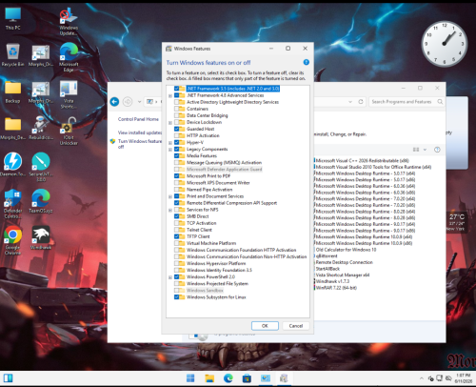Expand Legacy Components node

[x=170, y=150]
